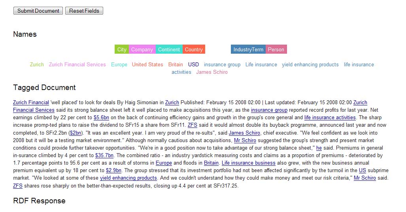The height and width of the screenshot is (212, 406).
Task: Open the Mr Schiro link before 'suggested'
Action: coord(245,140)
